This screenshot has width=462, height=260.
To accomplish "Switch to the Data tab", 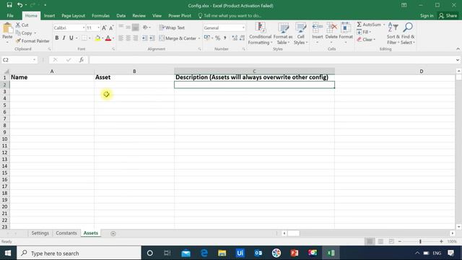I will point(121,16).
